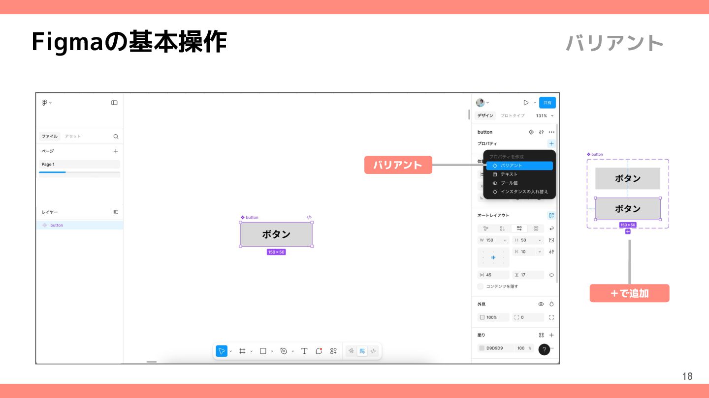709x398 pixels.
Task: Expand the gap value 10 dropdown
Action: (540, 252)
